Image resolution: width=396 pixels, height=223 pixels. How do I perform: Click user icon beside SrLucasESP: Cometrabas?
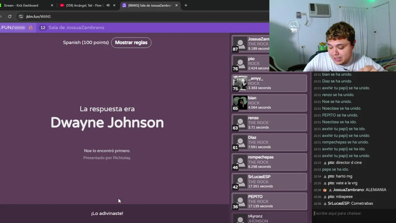tap(325, 203)
